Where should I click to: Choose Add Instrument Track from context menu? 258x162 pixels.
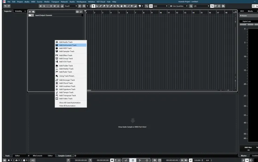[71, 45]
